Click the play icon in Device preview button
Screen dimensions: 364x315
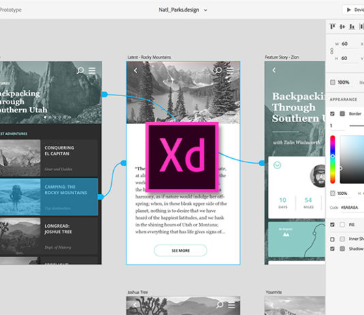click(x=348, y=10)
